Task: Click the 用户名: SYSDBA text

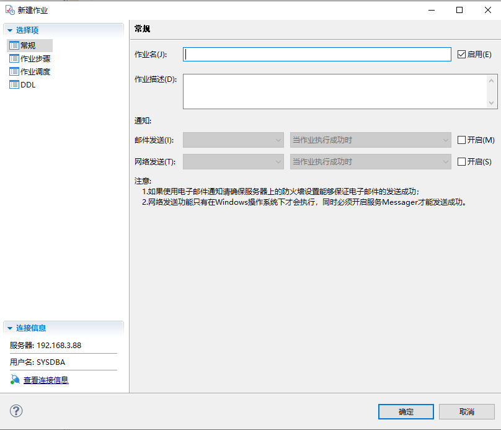Action: coord(37,362)
